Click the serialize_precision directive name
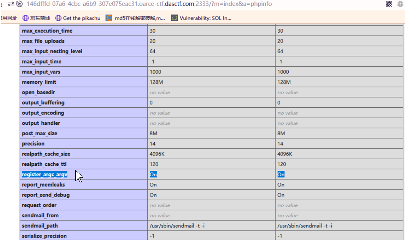Screen dimensions: 405x241 tap(44, 236)
